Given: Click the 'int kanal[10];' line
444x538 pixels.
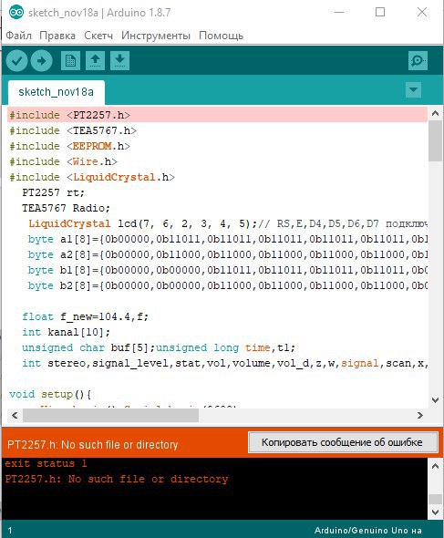Looking at the screenshot, I should tap(66, 332).
